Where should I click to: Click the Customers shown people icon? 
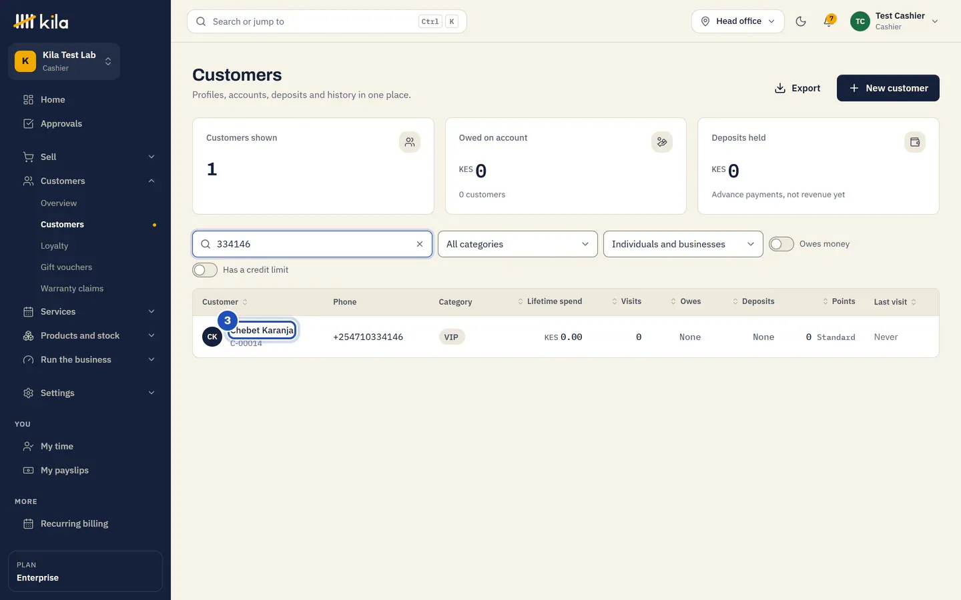(x=410, y=142)
